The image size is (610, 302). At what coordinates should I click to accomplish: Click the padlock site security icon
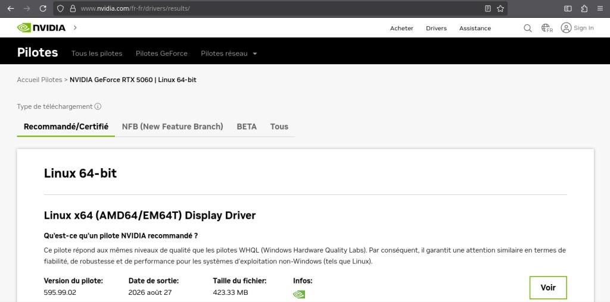click(x=73, y=8)
